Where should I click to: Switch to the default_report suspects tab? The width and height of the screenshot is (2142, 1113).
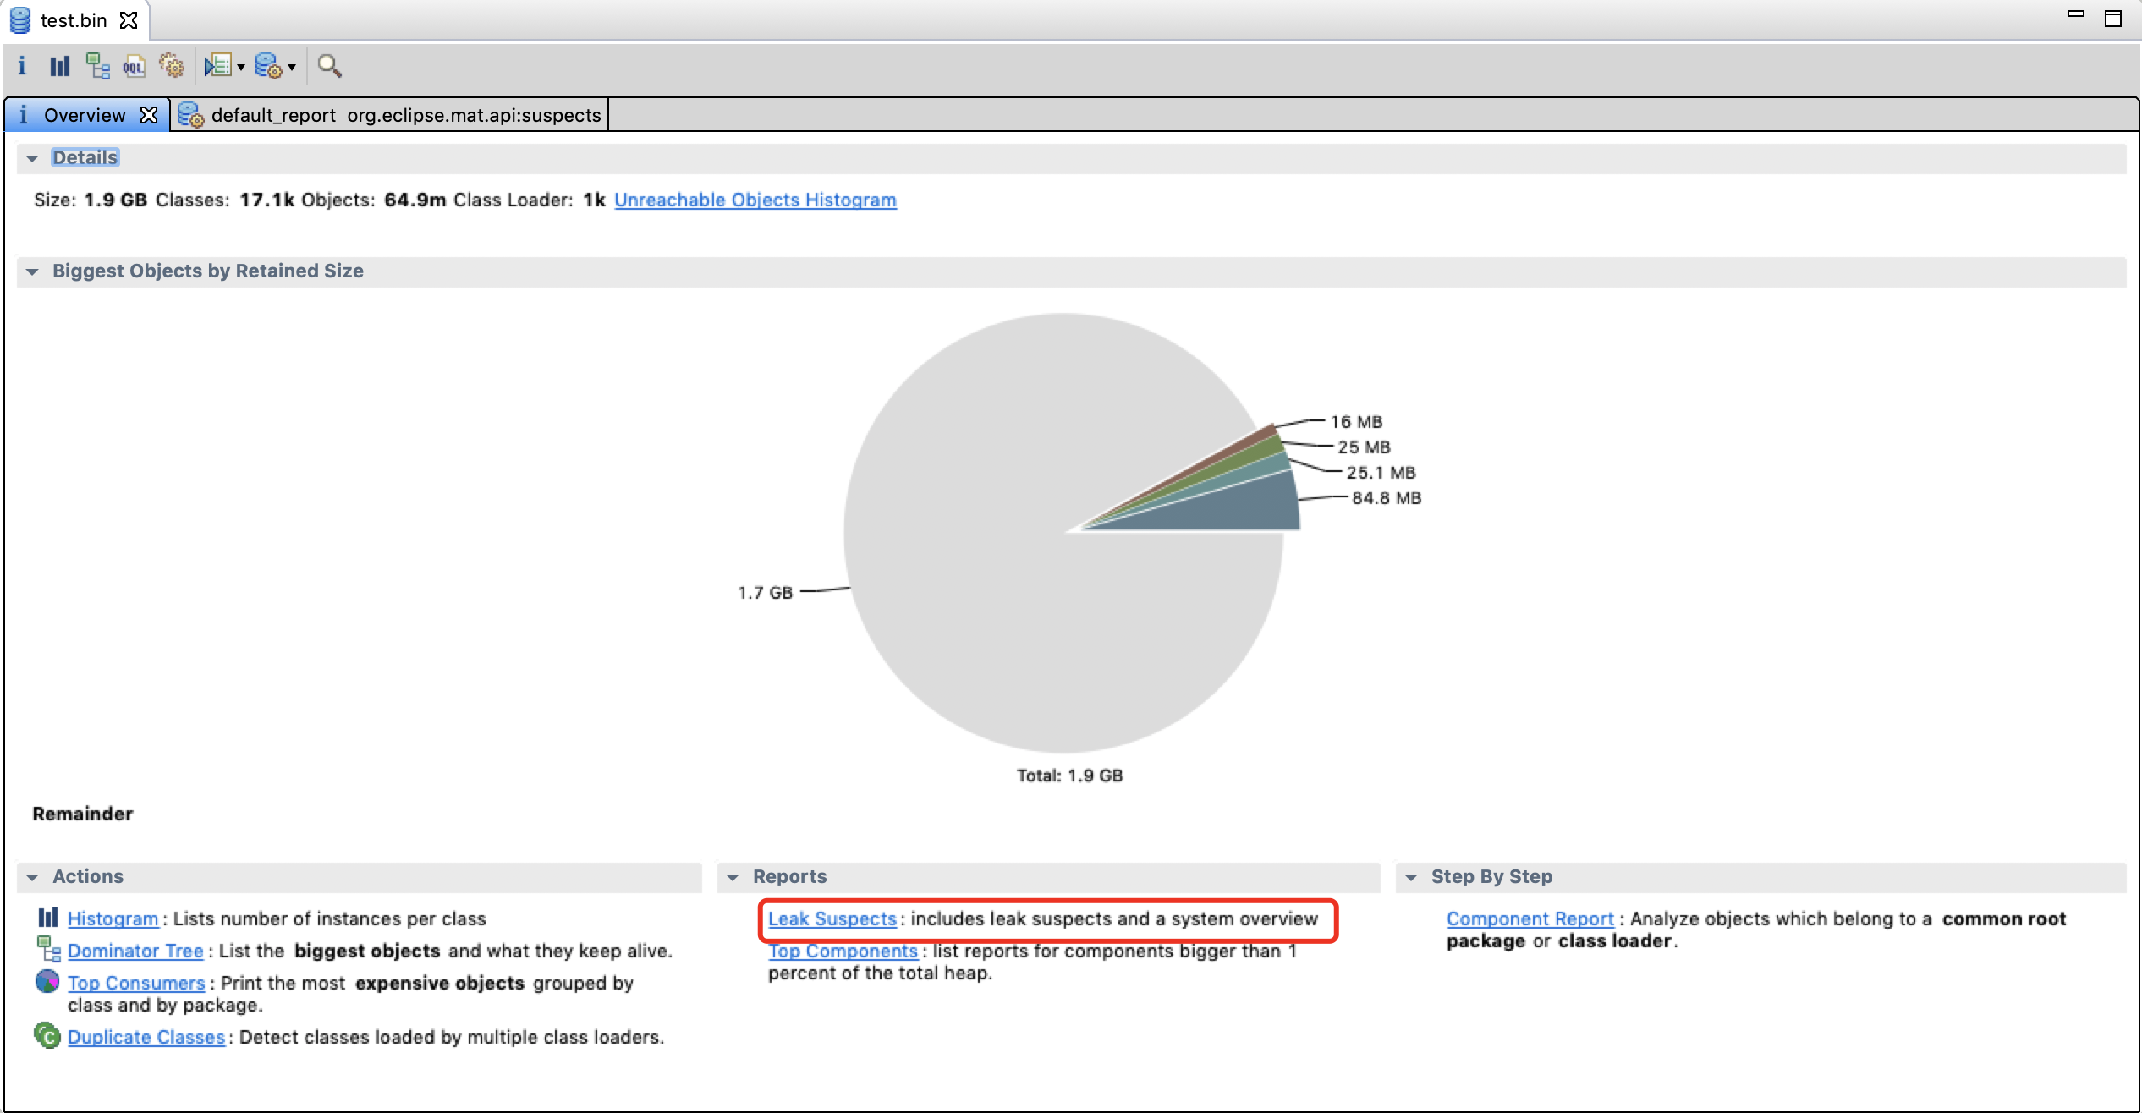tap(404, 115)
